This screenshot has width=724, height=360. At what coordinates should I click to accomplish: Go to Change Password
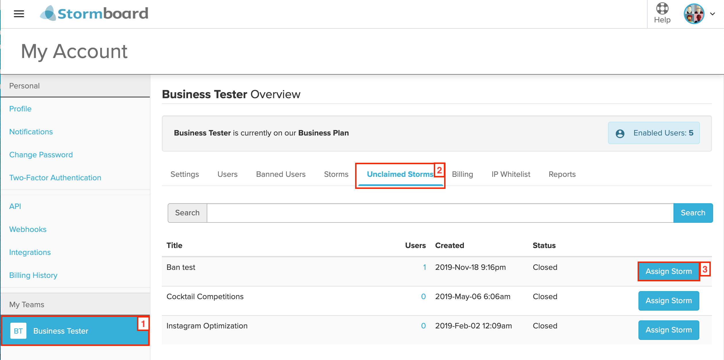point(41,155)
